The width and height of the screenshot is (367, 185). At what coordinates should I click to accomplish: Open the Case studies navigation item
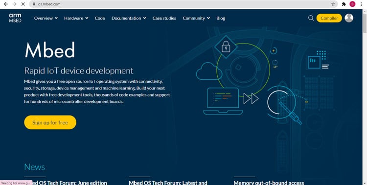(164, 18)
